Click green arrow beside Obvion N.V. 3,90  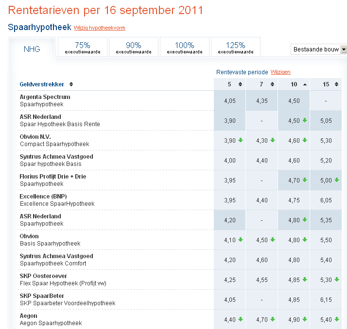tap(241, 140)
